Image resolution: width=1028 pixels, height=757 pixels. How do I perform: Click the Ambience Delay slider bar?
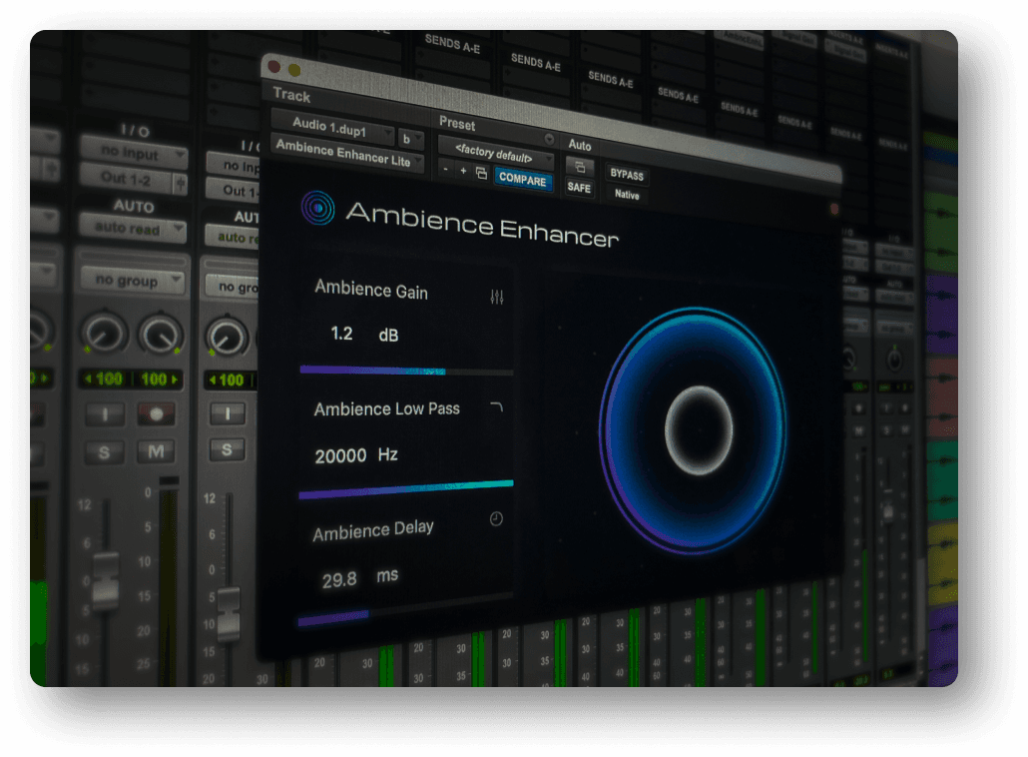point(405,609)
